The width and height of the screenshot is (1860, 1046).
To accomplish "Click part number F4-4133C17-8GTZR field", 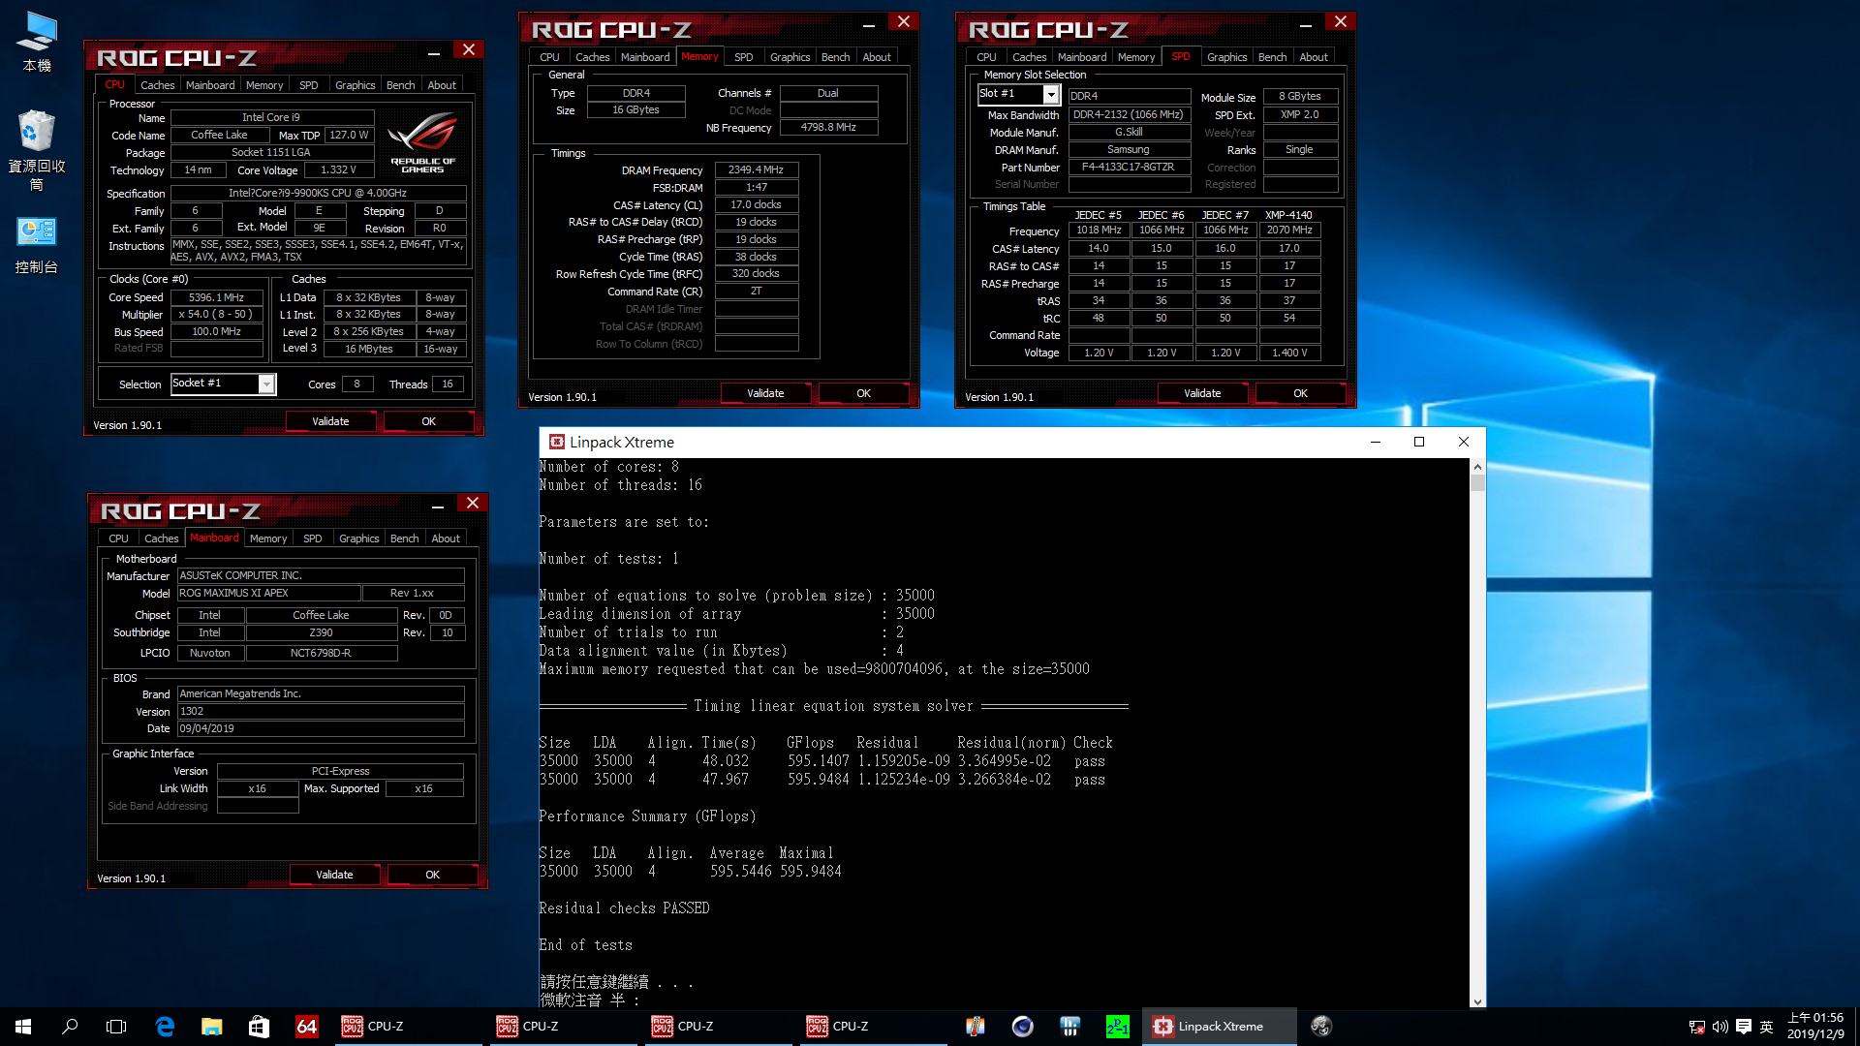I will (x=1129, y=167).
